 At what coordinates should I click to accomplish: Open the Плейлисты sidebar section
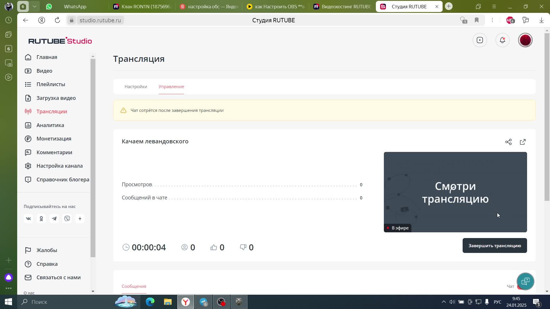tap(45, 84)
